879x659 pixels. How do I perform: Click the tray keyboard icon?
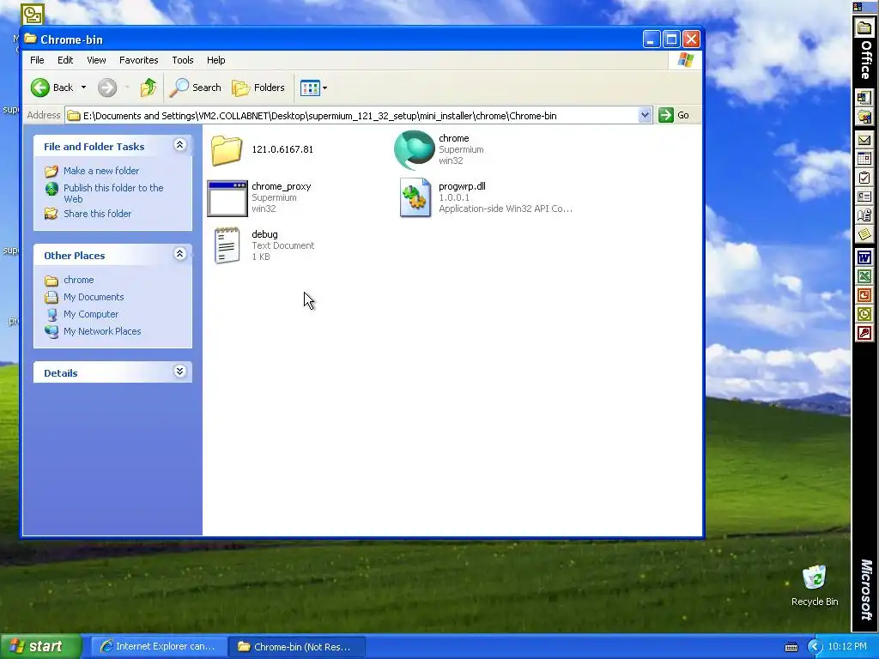[791, 647]
